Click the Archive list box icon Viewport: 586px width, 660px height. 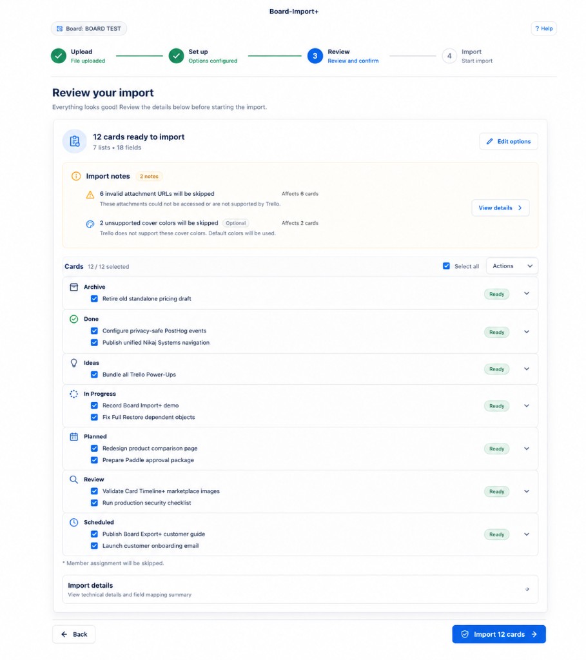pos(73,287)
